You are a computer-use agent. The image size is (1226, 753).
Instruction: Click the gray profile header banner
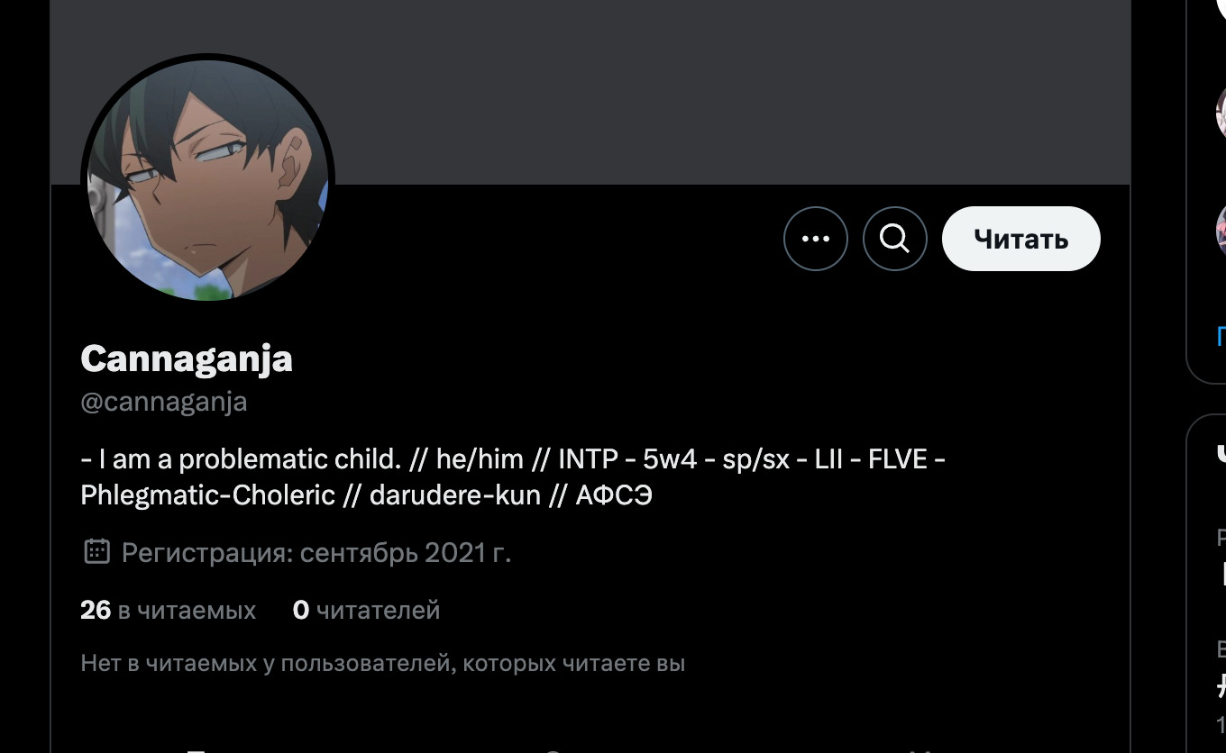631,90
